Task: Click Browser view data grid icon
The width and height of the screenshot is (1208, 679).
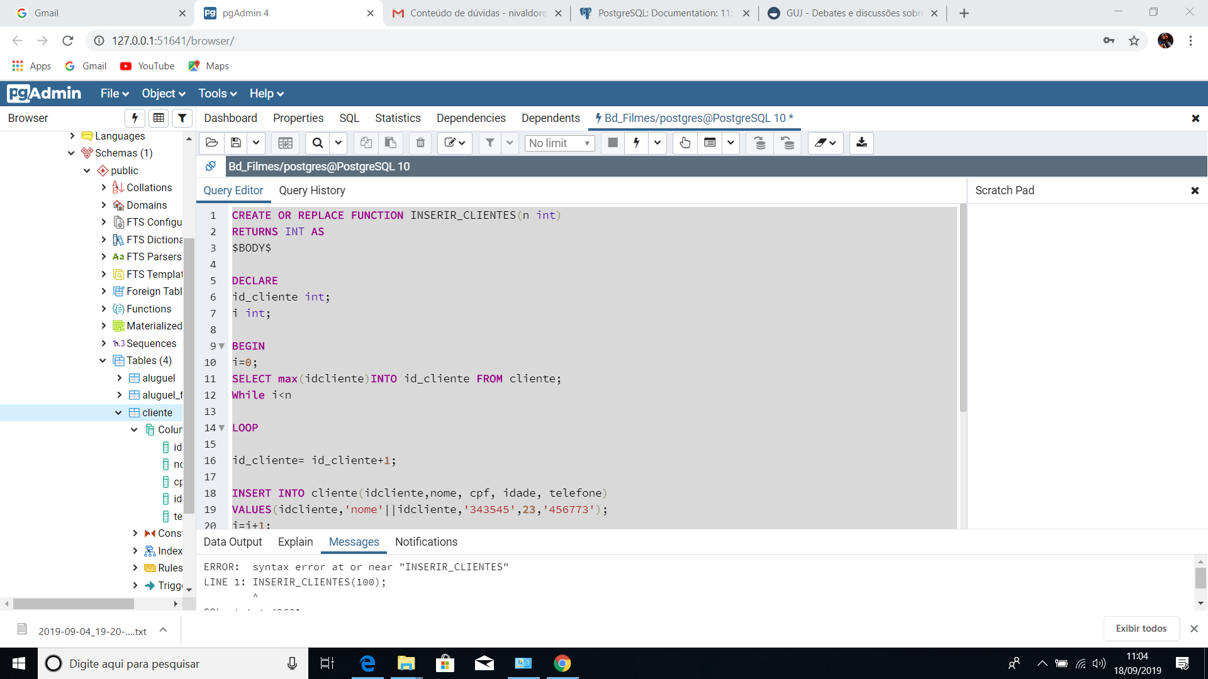Action: 159,118
